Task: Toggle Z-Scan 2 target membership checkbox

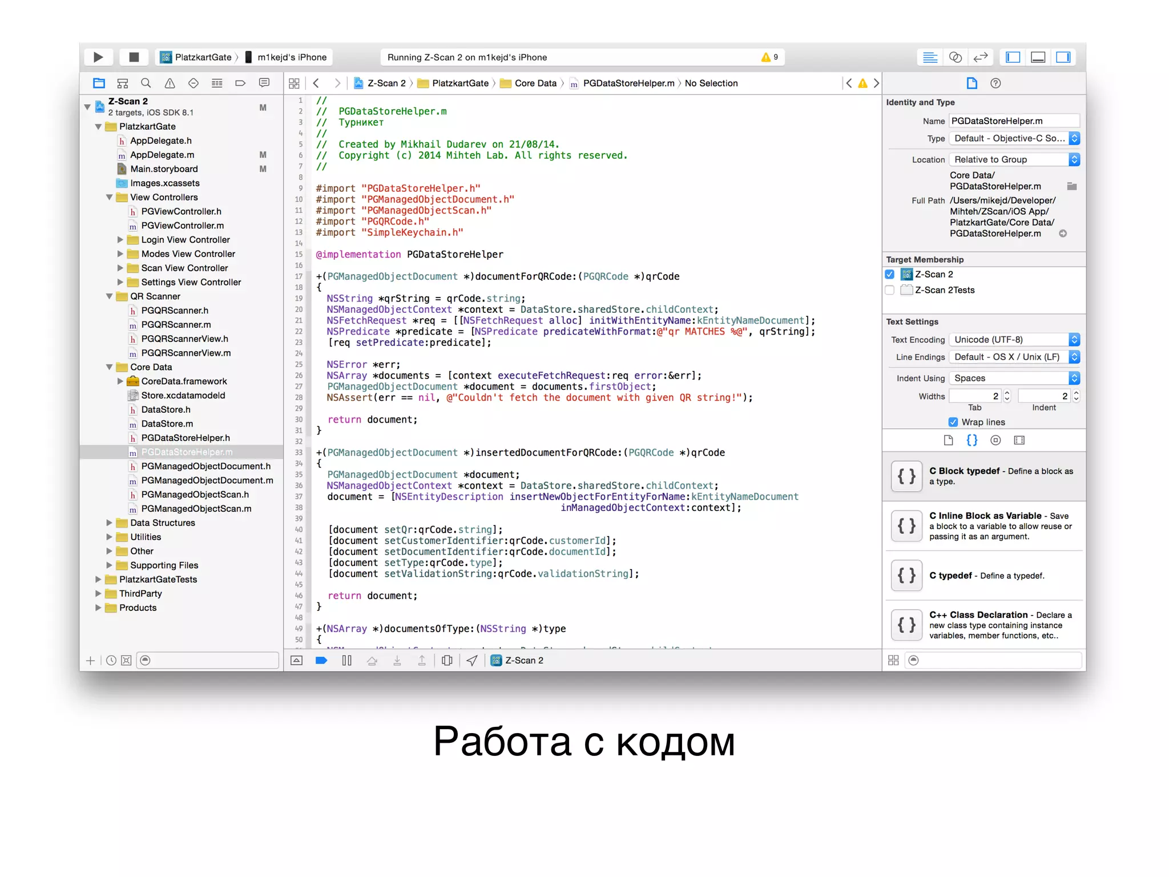Action: [889, 275]
